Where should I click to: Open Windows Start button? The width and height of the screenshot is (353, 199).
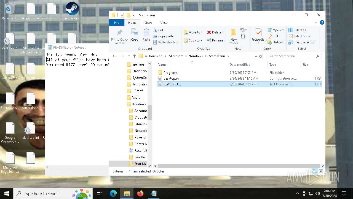click(x=7, y=193)
